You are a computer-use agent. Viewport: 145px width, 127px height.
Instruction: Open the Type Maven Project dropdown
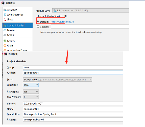[57, 80]
